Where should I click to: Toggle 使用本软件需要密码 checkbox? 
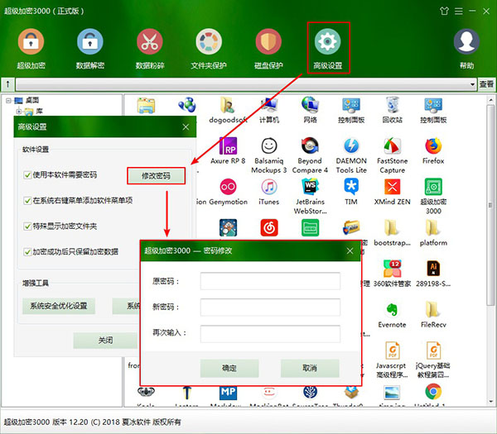click(27, 175)
